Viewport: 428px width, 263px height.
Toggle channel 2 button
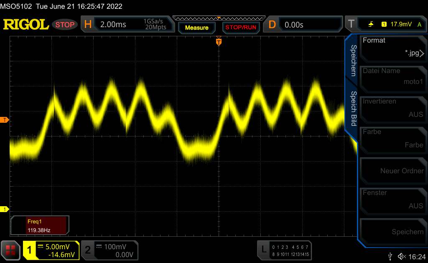(88, 250)
